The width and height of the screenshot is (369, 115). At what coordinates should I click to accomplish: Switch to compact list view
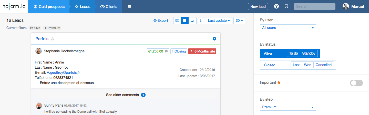coord(185,20)
